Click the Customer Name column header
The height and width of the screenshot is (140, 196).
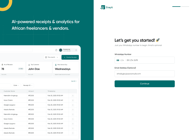pos(9,91)
